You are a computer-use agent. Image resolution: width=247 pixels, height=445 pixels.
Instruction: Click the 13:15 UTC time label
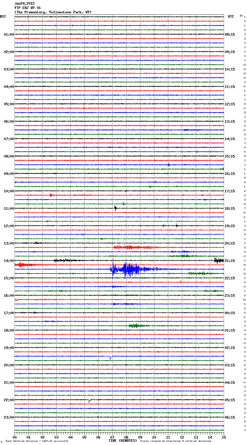[230, 122]
